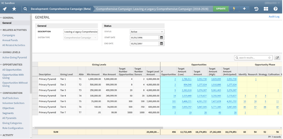Viewport: 283px width, 139px height.
Task: Collapse the Opportunities sidebar section
Action: pyautogui.click(x=1, y=65)
